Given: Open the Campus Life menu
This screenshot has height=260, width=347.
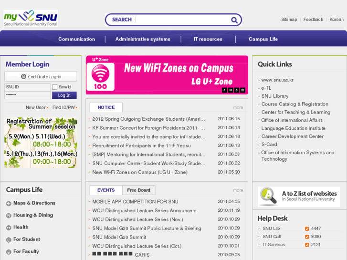Looking at the screenshot, I should pyautogui.click(x=263, y=39).
